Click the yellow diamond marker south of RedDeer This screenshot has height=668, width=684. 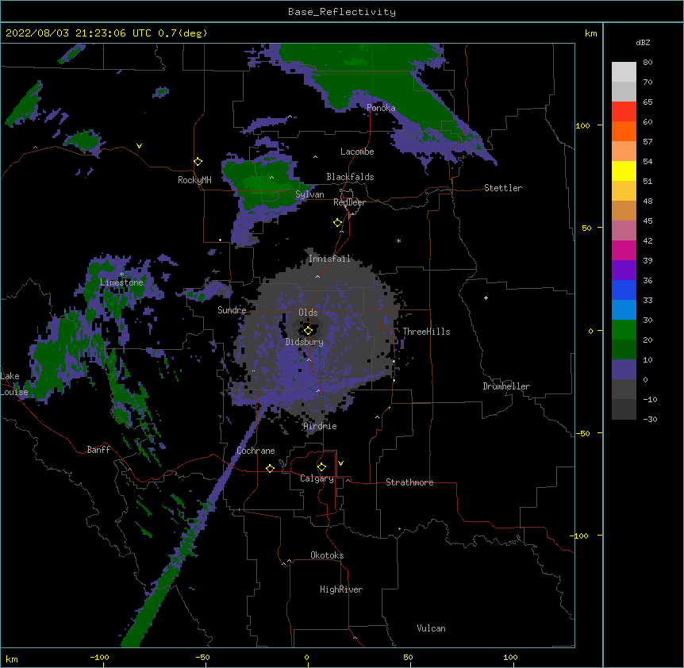pyautogui.click(x=337, y=222)
